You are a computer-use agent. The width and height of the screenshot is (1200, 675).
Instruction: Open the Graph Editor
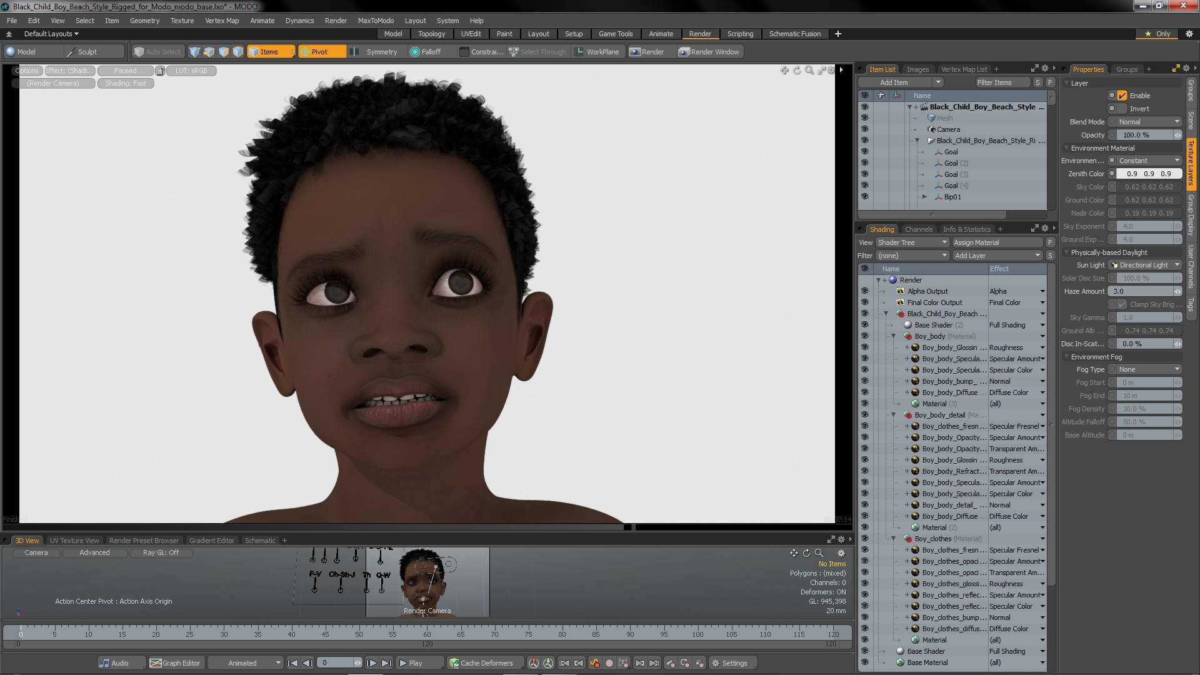pyautogui.click(x=176, y=663)
